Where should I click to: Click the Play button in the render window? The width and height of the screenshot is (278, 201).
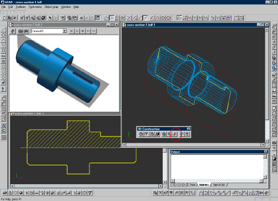pyautogui.click(x=72, y=31)
